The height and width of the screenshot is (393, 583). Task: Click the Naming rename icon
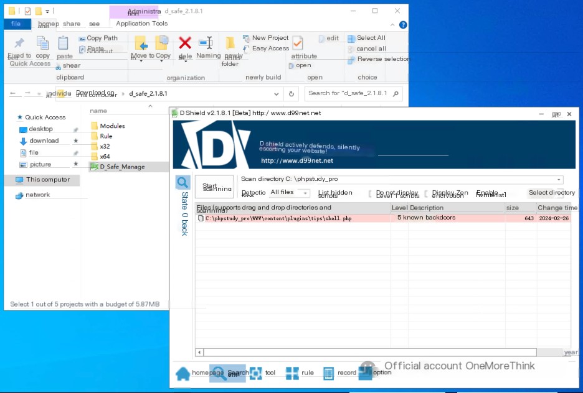[206, 43]
